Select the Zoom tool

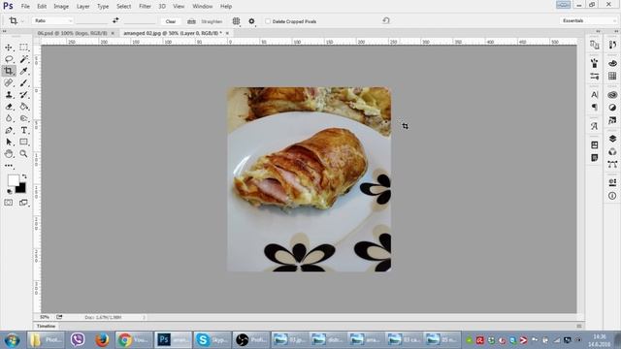coord(23,153)
